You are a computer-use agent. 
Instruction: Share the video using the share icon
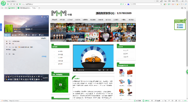(x=108, y=70)
